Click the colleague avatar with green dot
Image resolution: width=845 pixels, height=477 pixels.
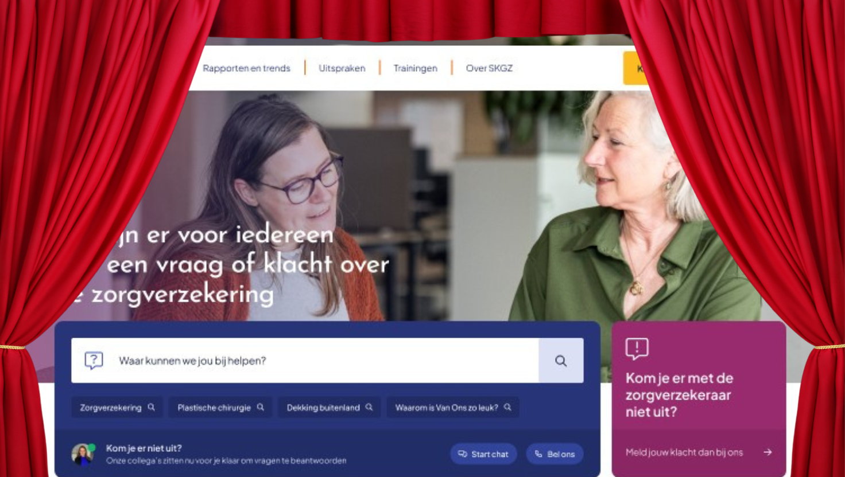pyautogui.click(x=83, y=454)
